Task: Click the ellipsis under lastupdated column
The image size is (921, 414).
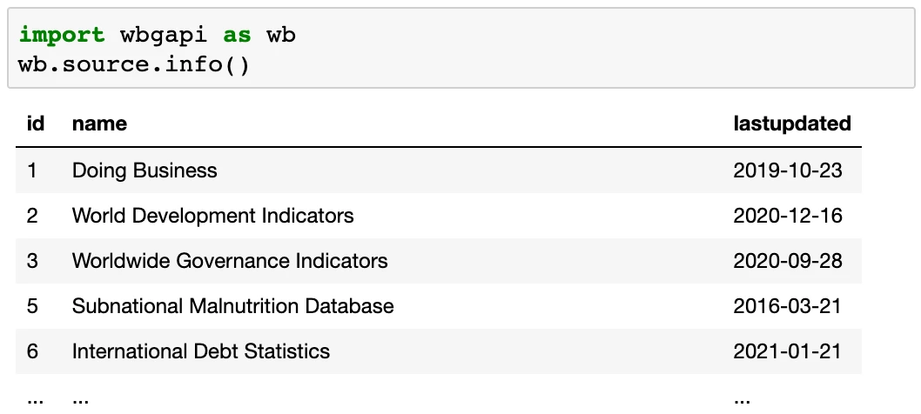Action: [x=742, y=401]
